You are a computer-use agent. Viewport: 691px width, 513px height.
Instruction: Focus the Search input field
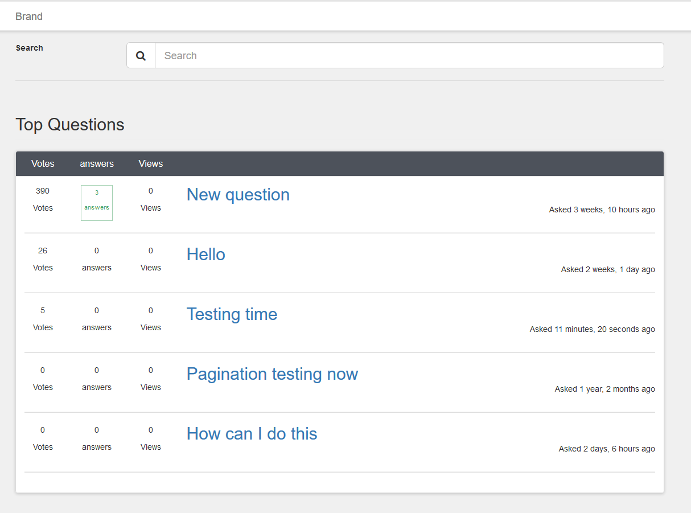[409, 55]
